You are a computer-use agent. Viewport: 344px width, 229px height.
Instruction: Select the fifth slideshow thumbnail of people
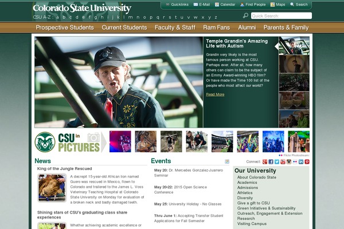(294, 119)
